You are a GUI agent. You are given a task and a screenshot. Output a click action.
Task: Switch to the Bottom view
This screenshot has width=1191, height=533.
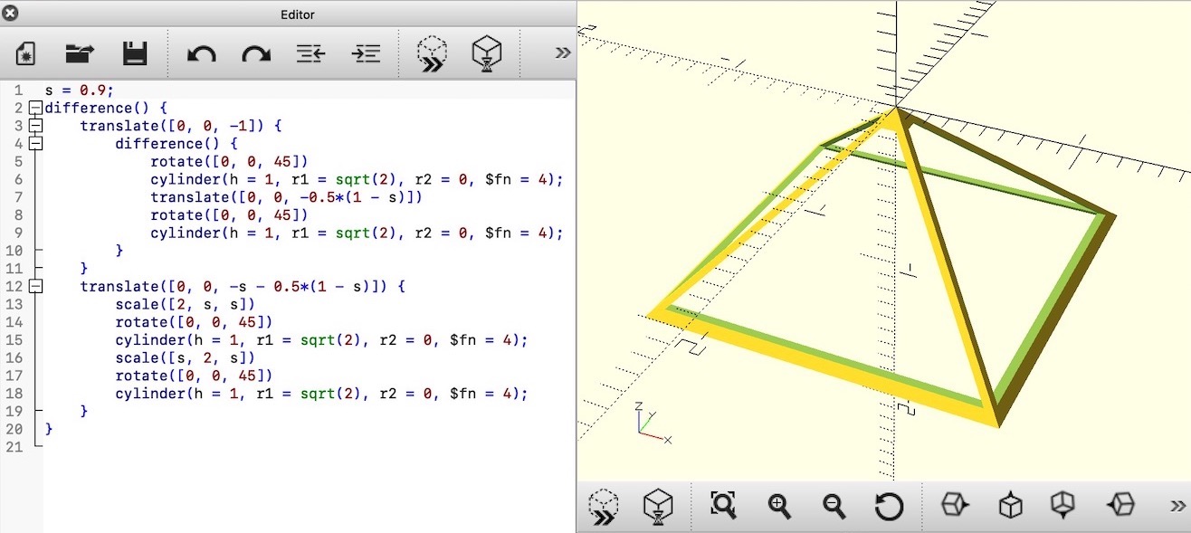click(1063, 504)
